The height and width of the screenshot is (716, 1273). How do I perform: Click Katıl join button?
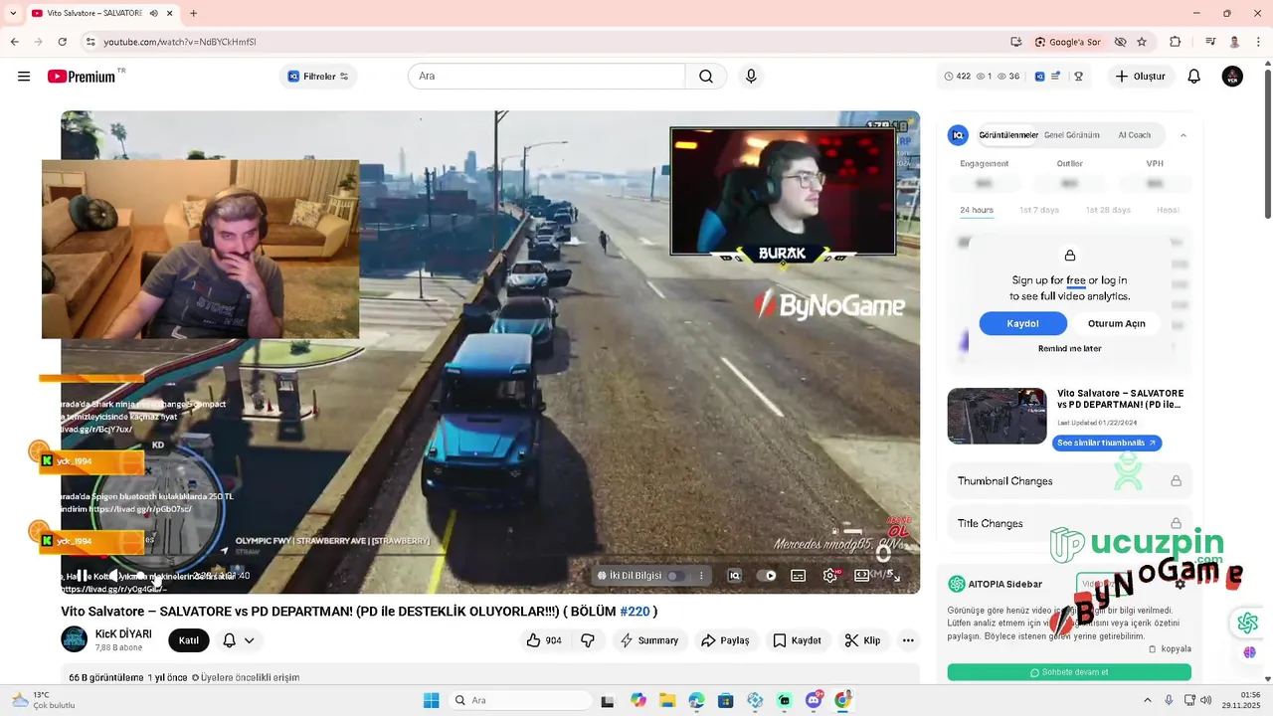[x=189, y=640]
